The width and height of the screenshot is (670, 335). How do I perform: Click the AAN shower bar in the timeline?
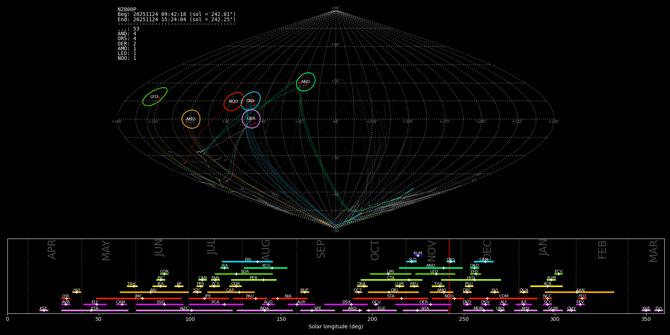(580, 292)
